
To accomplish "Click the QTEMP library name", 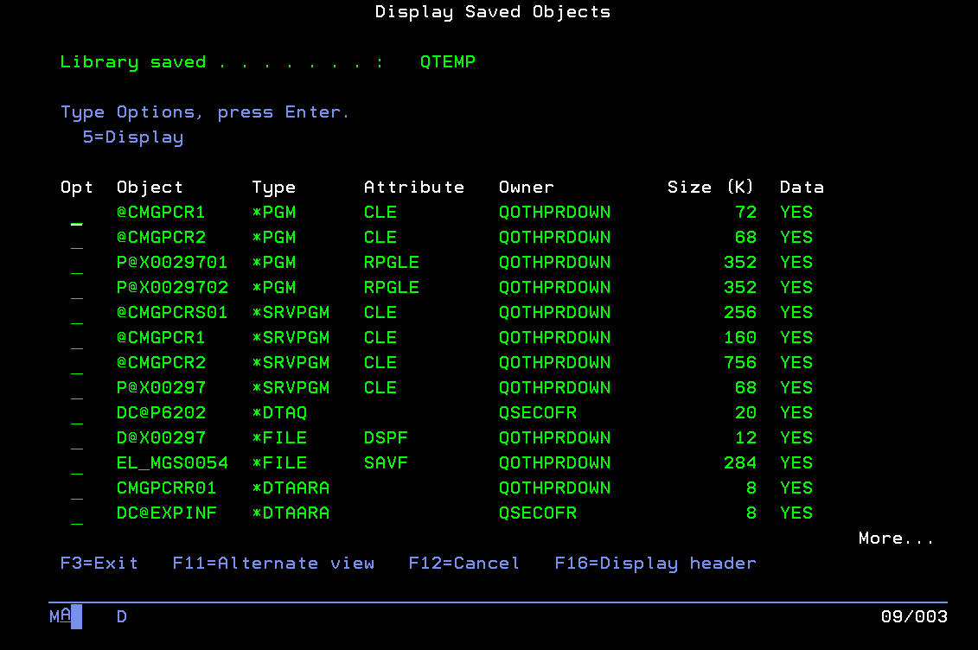I will coord(448,61).
